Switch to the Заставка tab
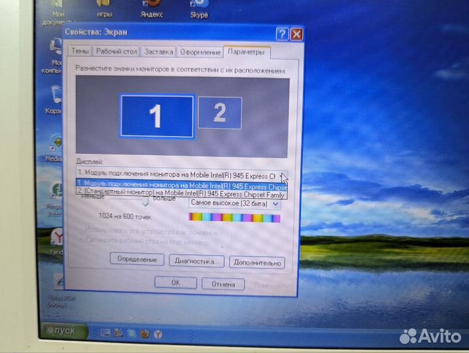 coord(158,52)
